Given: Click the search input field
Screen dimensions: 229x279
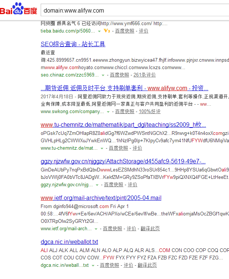Looking at the screenshot, I should click(x=135, y=10).
